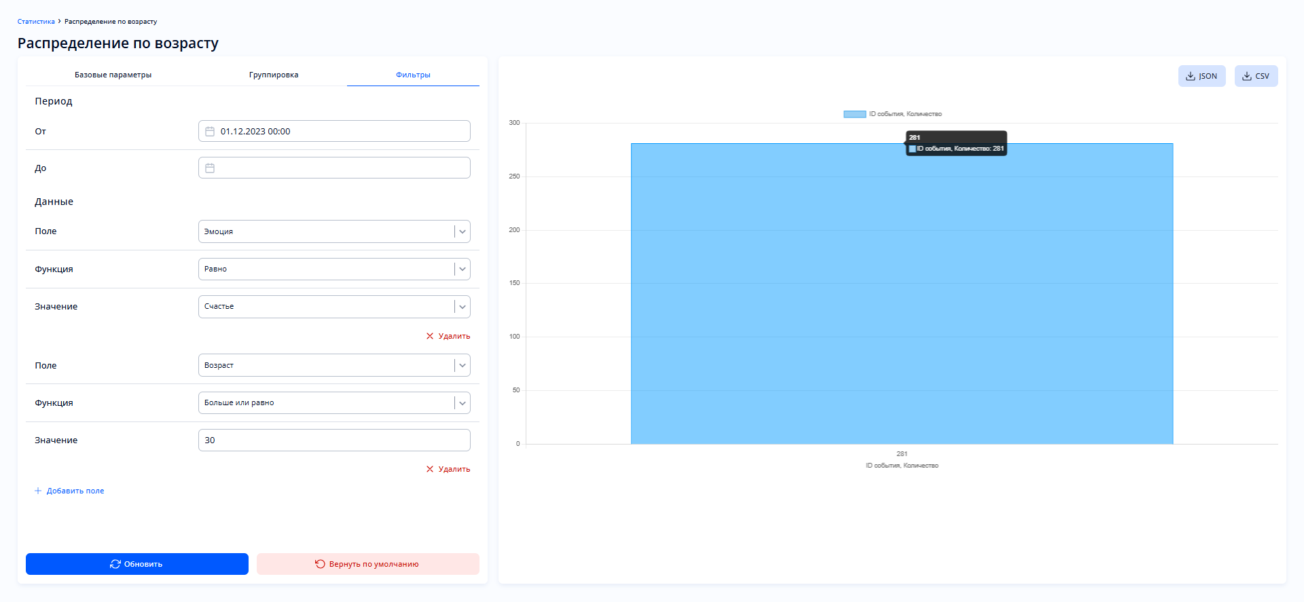Open the Счастье value dropdown
1304x602 pixels.
point(462,307)
